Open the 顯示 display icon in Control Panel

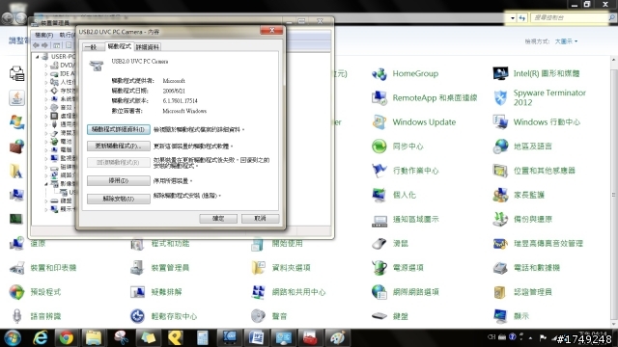(x=500, y=316)
